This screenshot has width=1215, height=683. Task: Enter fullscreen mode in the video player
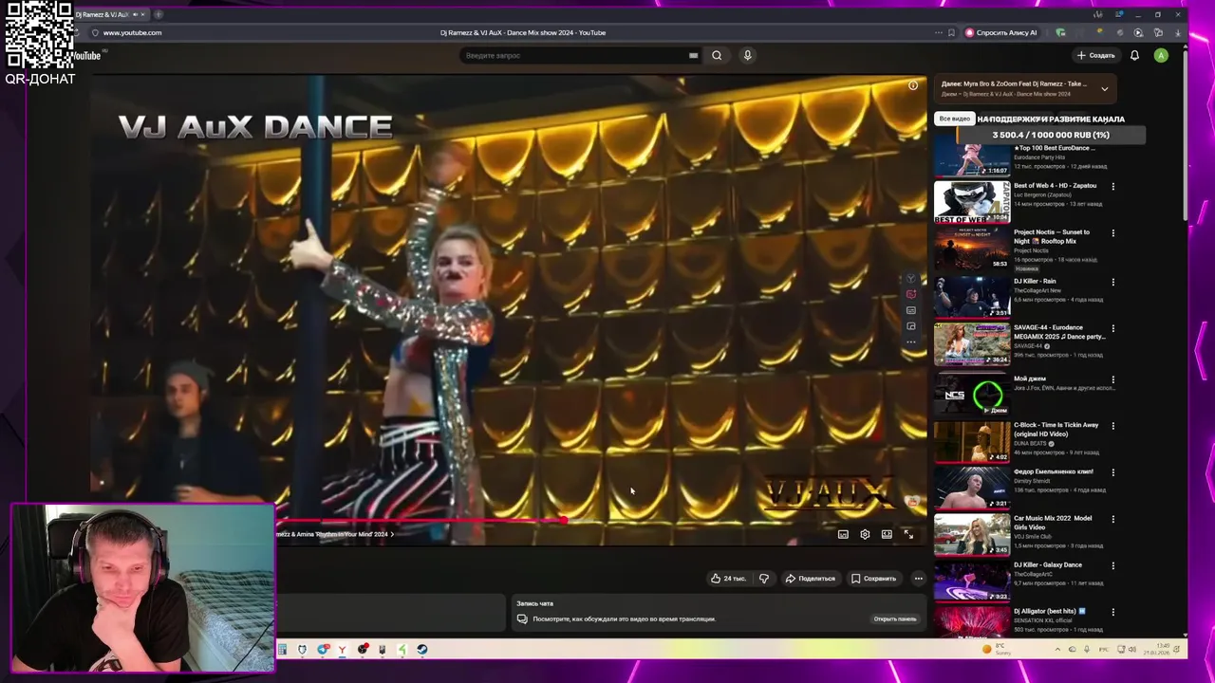(908, 534)
